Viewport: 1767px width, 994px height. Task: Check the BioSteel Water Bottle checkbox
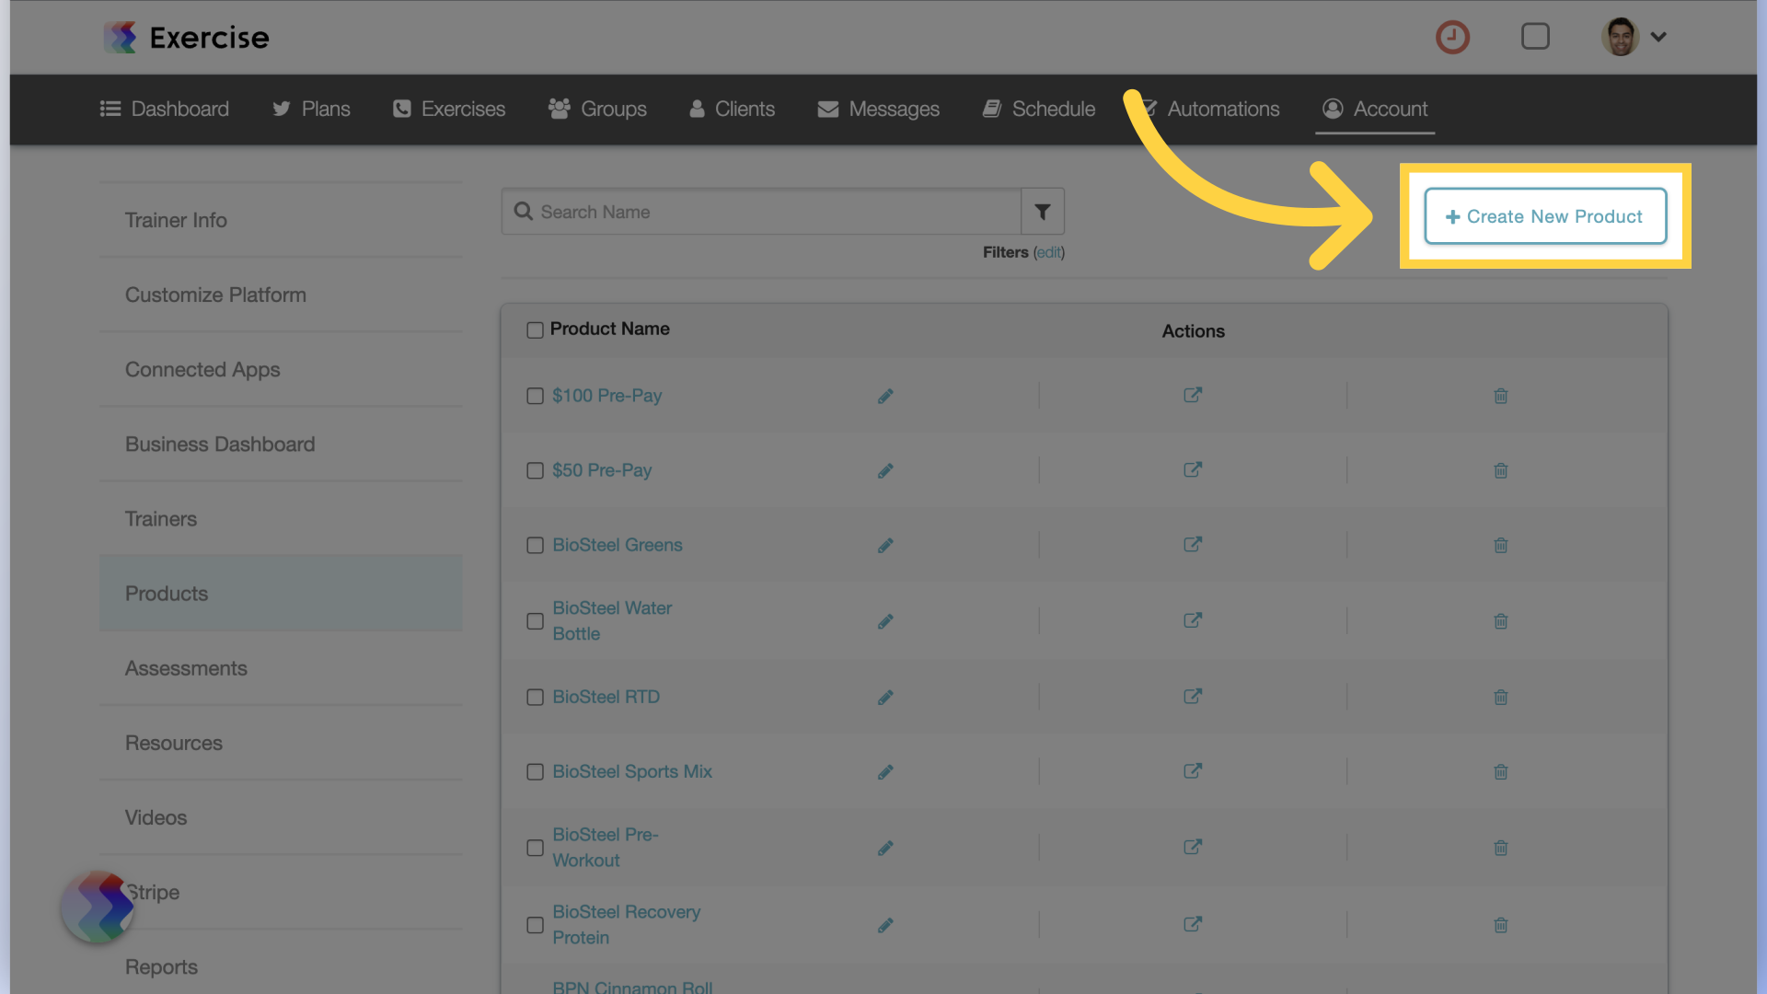tap(535, 621)
